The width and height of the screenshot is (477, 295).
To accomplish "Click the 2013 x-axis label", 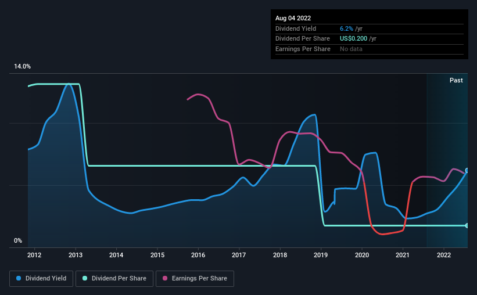I will (x=76, y=255).
